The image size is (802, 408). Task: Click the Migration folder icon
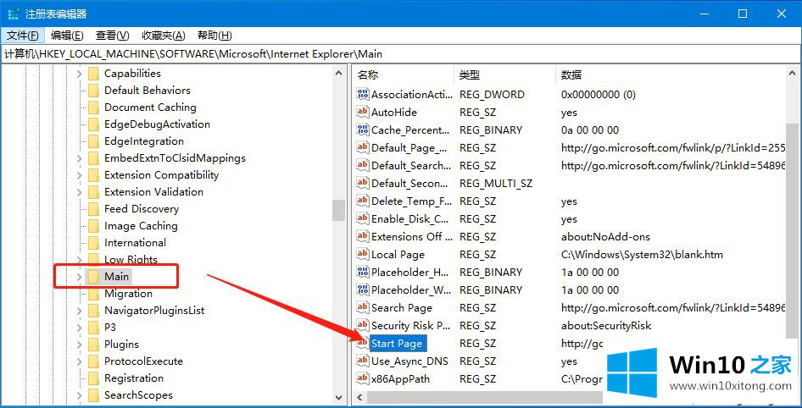pyautogui.click(x=93, y=294)
